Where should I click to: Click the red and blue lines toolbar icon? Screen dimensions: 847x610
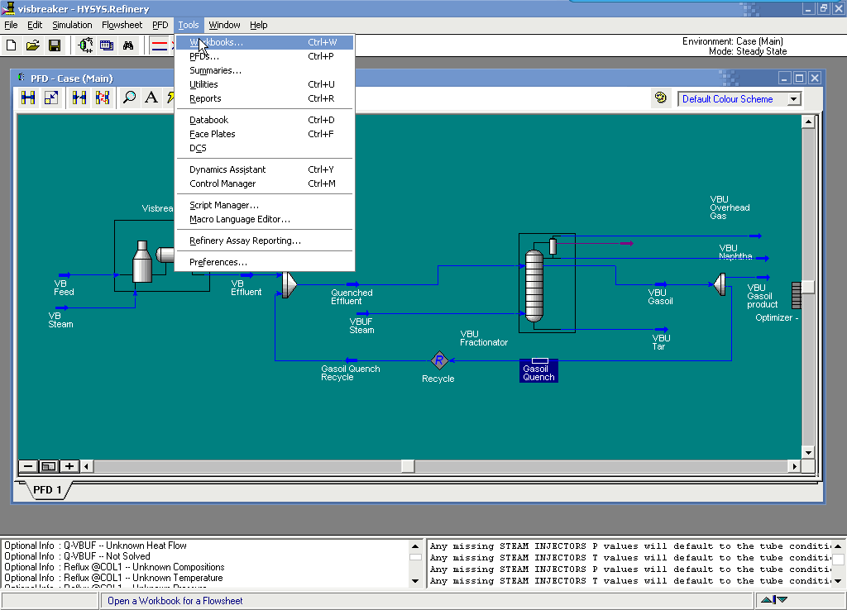(x=160, y=45)
